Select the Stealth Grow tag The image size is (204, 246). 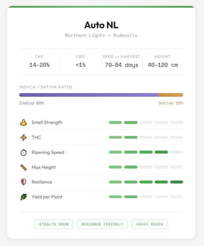[54, 224]
